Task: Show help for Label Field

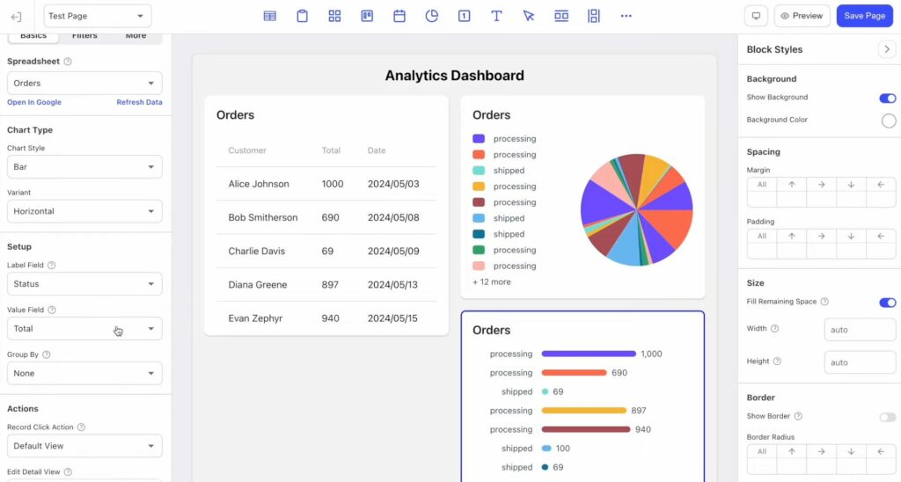Action: point(51,266)
